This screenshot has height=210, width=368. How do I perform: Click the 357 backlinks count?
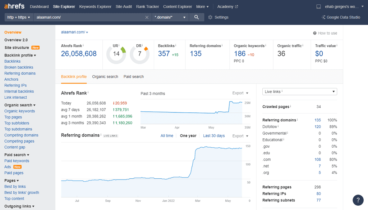(164, 54)
